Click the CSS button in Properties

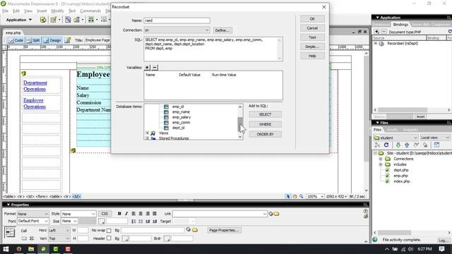pyautogui.click(x=105, y=214)
